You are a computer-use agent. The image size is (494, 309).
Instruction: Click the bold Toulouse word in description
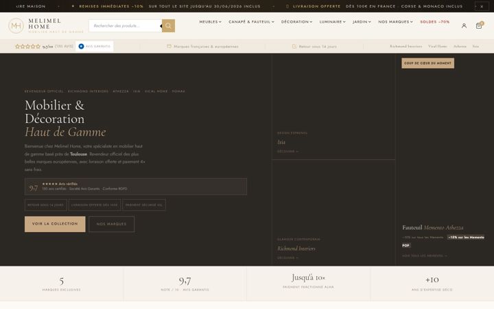(78, 154)
